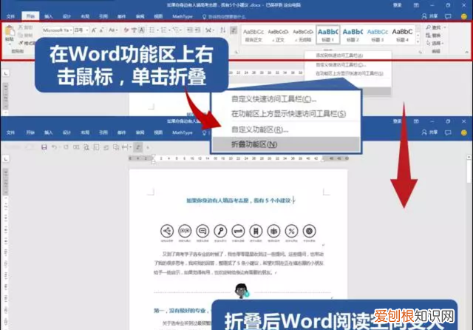Apply the 标题 1 style

328,35
